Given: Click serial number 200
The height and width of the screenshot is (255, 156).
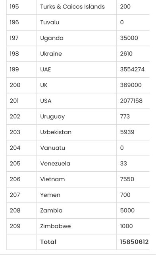Looking at the screenshot, I should 15,85.
